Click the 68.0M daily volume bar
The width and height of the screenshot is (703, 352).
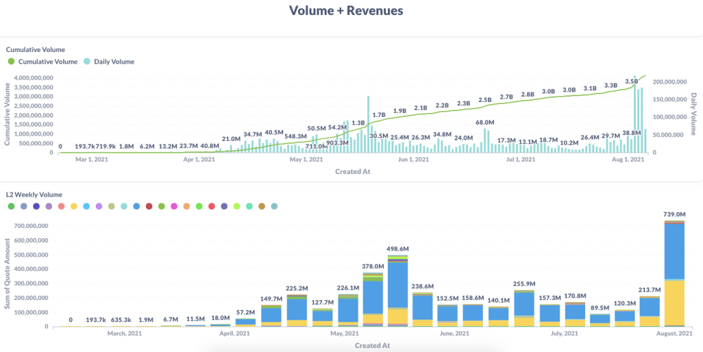coord(485,140)
